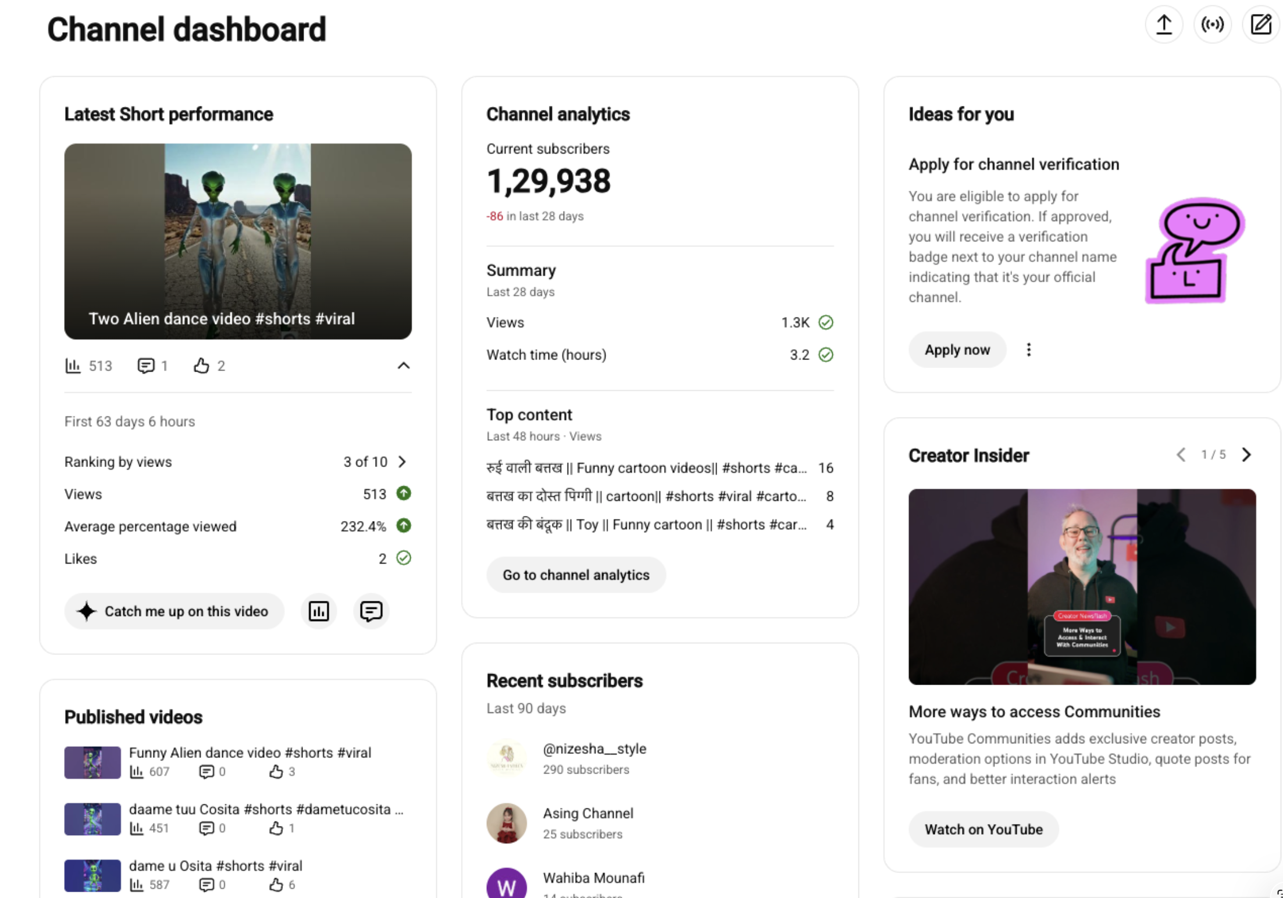
Task: Click Go to channel analytics button
Action: (576, 575)
